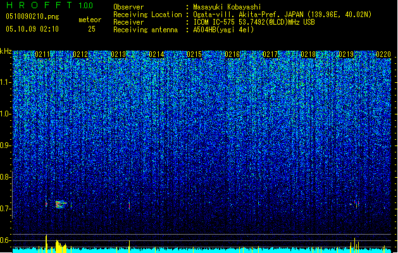
Task: Click the red echo trace near 0213
Action: [129, 206]
